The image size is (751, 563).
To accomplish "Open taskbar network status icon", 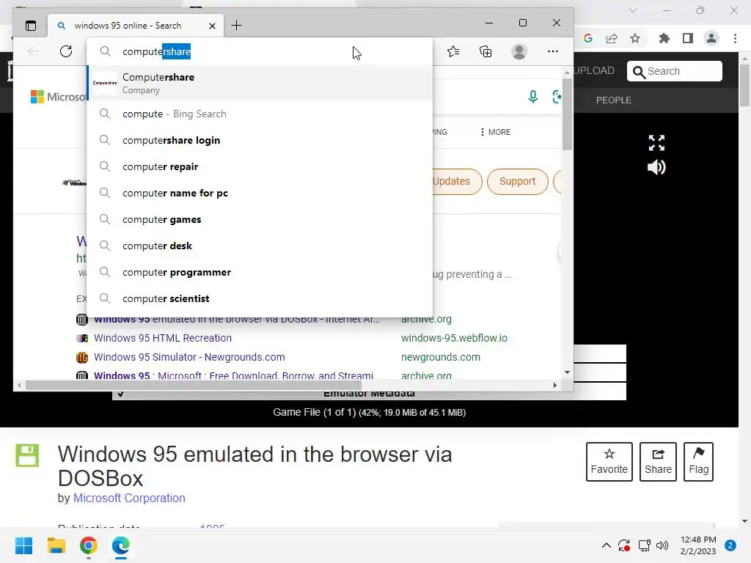I will (x=644, y=545).
